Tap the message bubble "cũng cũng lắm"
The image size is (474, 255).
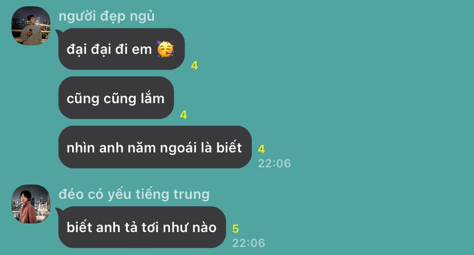click(x=116, y=98)
